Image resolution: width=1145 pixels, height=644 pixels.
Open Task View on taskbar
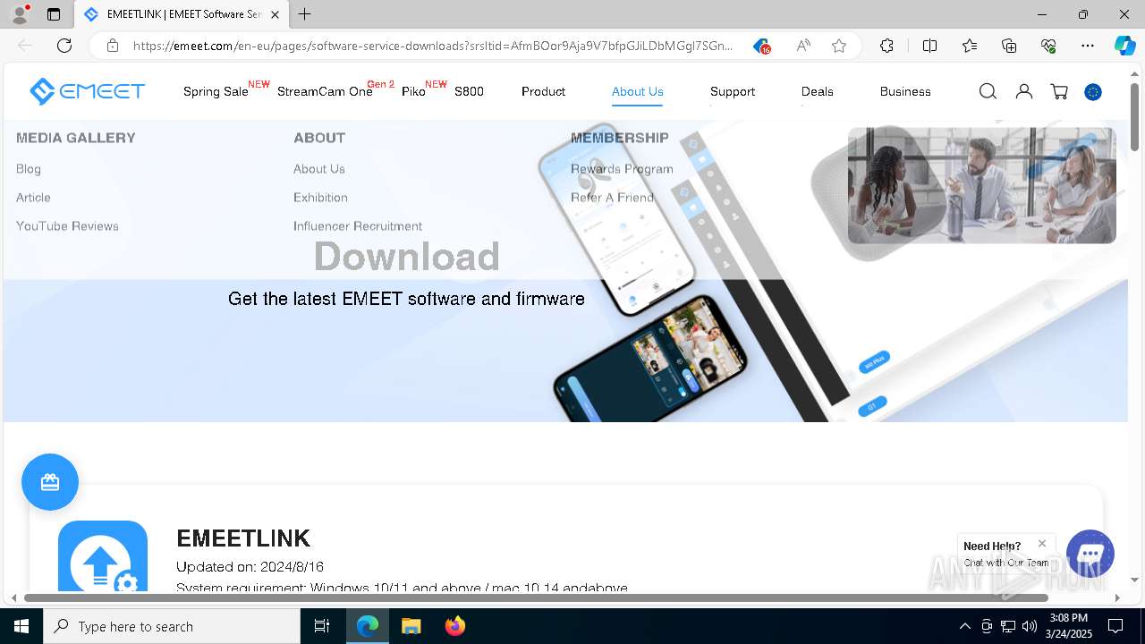[x=322, y=626]
